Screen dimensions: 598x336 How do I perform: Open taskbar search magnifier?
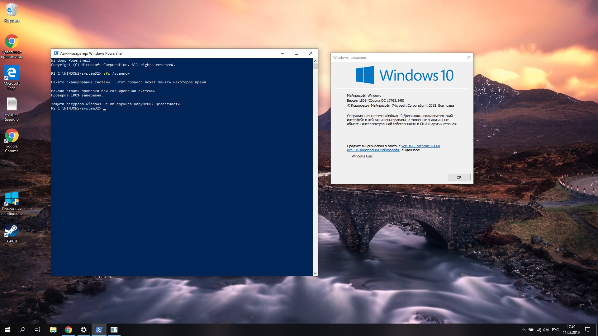(22, 329)
